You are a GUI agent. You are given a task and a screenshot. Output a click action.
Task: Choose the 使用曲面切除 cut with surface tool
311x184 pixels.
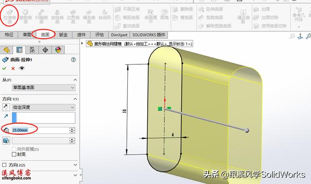click(270, 26)
